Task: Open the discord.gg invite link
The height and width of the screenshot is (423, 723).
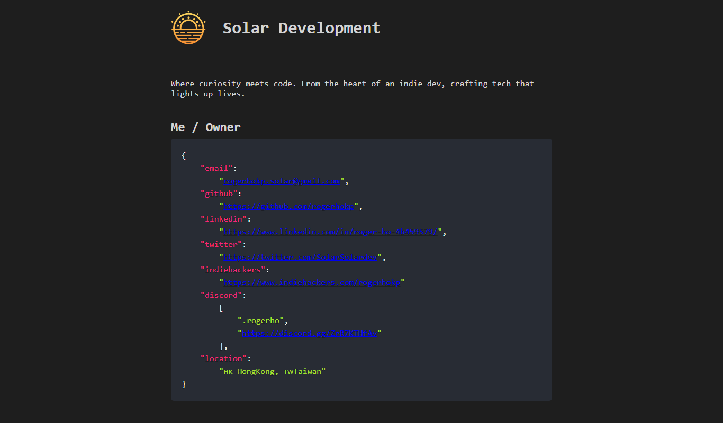Action: 310,334
